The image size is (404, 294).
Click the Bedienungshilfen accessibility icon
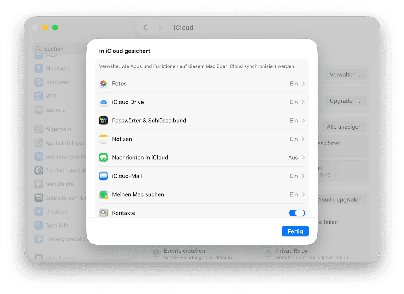[39, 157]
